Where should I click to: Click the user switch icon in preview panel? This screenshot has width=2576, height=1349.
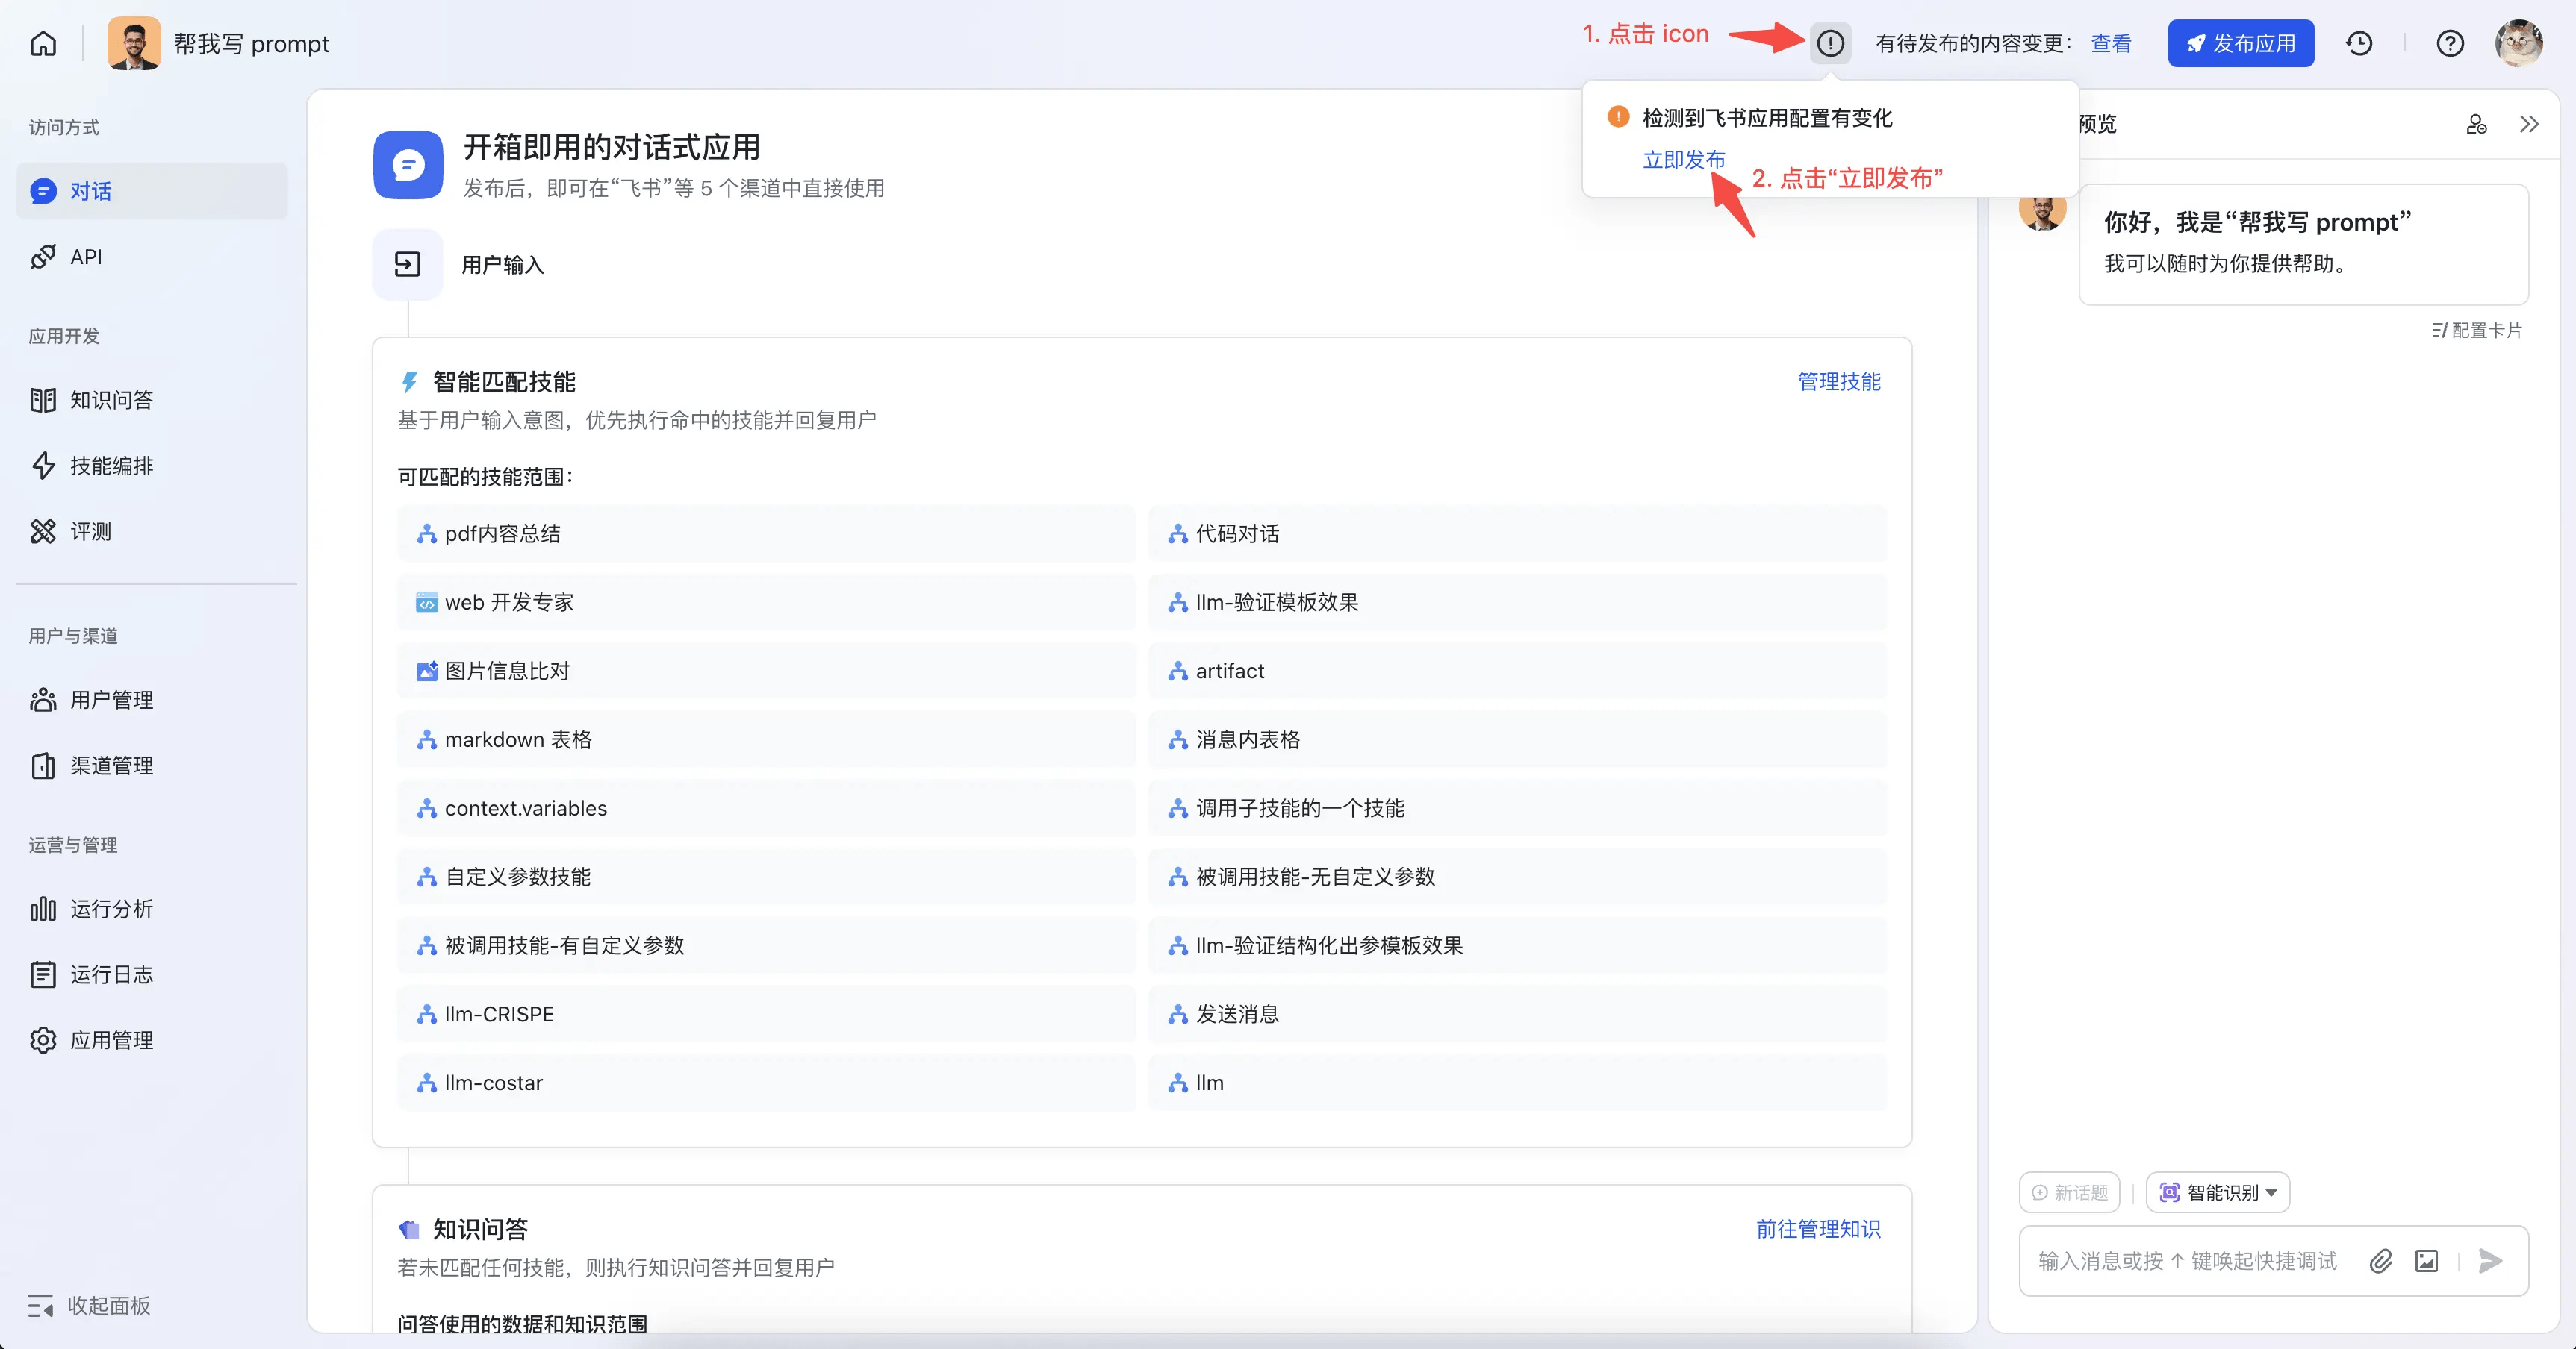click(x=2476, y=124)
